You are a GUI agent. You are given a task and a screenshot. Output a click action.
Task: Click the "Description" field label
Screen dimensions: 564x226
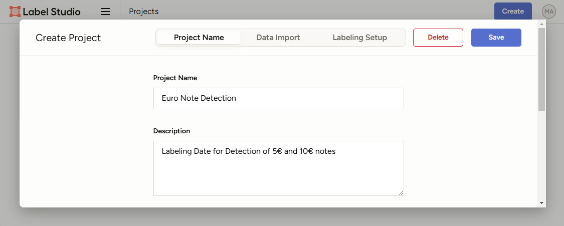(x=171, y=131)
